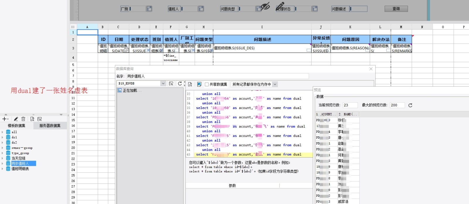The image size is (469, 204).
Task: Select the 问题原因 header cell
Action: pos(350,39)
